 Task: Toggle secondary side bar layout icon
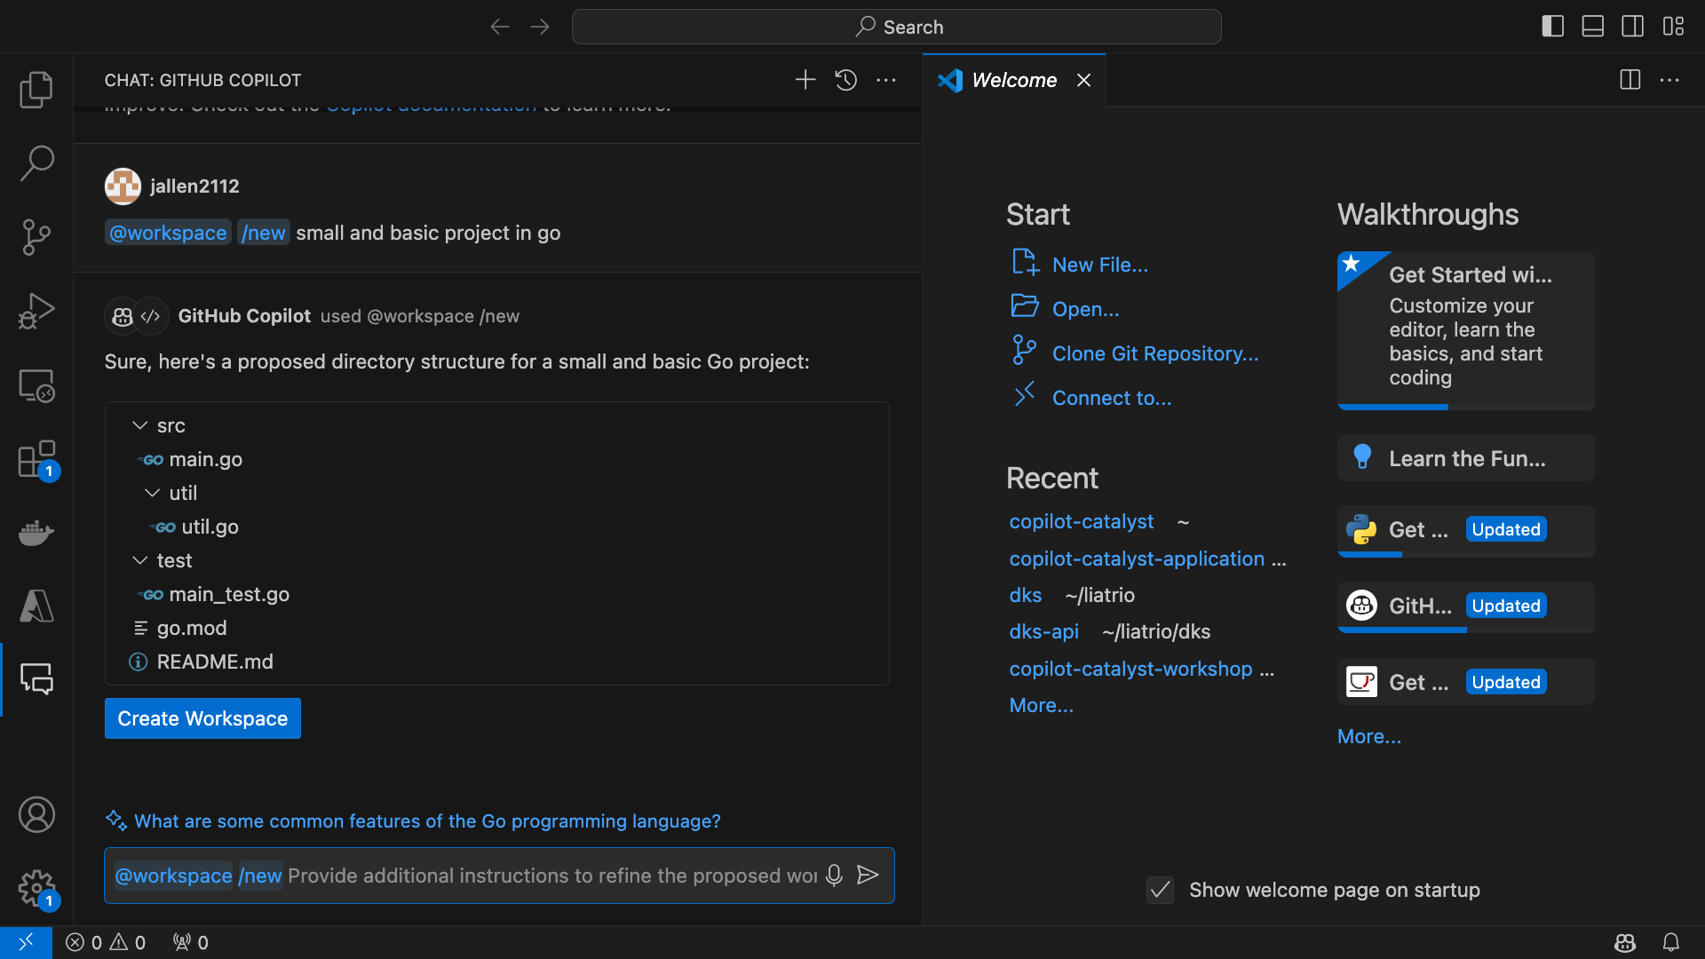[1633, 27]
